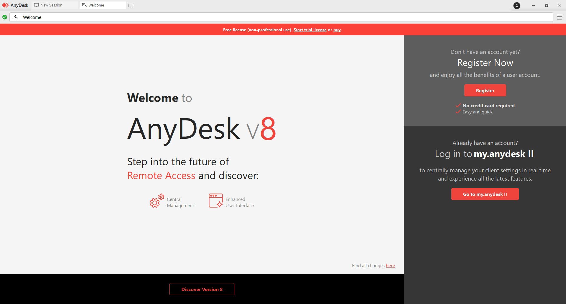Select the Welcome tab
The height and width of the screenshot is (304, 566).
[x=103, y=5]
